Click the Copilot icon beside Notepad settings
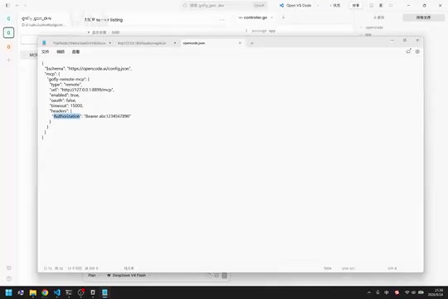Viewport: 448px width, 299px height. [408, 51]
